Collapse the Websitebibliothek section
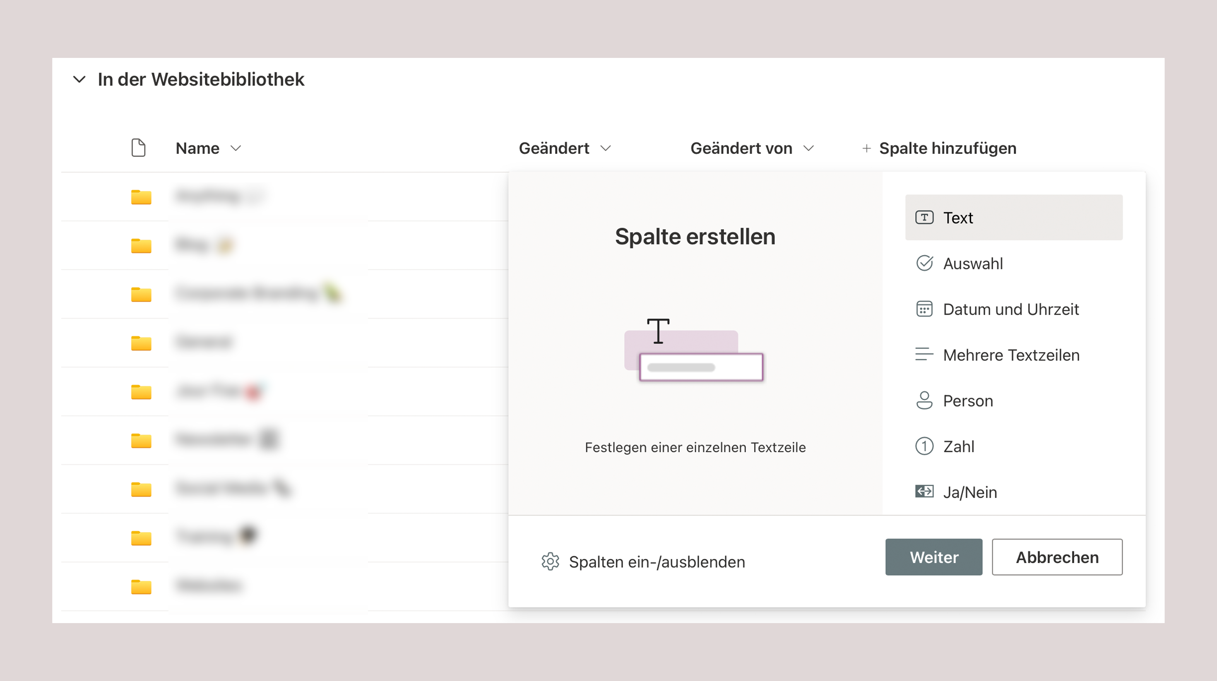Image resolution: width=1217 pixels, height=681 pixels. tap(79, 79)
